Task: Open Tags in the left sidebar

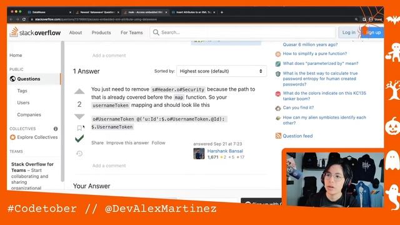Action: pyautogui.click(x=22, y=91)
